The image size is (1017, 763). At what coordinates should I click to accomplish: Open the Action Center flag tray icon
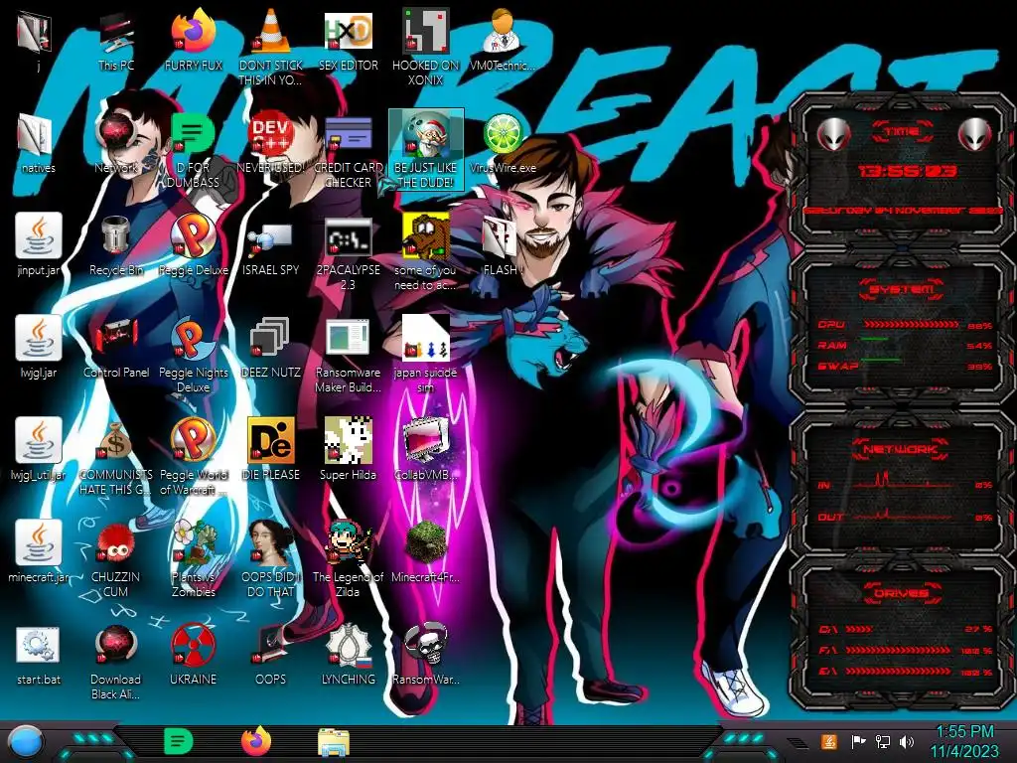858,742
